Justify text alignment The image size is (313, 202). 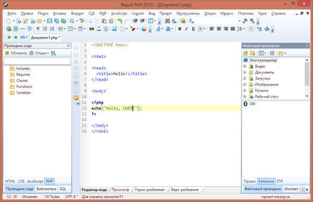[233, 29]
